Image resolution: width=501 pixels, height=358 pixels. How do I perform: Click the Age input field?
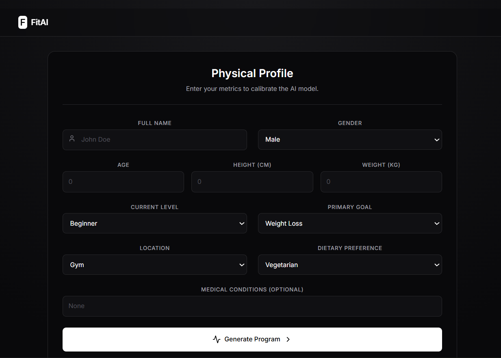click(x=123, y=181)
